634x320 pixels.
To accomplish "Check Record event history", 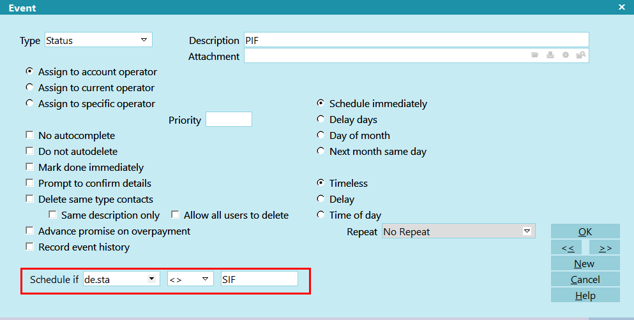I will [29, 247].
